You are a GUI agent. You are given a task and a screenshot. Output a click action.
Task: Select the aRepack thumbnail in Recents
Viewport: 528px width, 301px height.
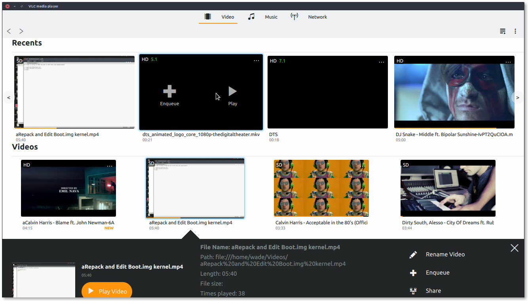click(74, 92)
